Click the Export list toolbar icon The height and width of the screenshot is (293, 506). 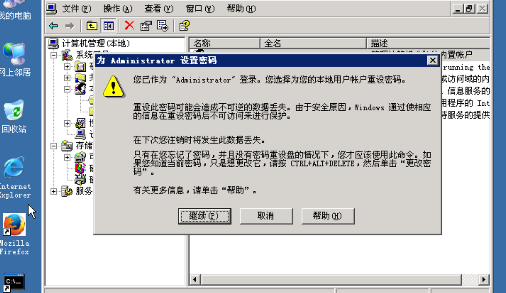[162, 26]
